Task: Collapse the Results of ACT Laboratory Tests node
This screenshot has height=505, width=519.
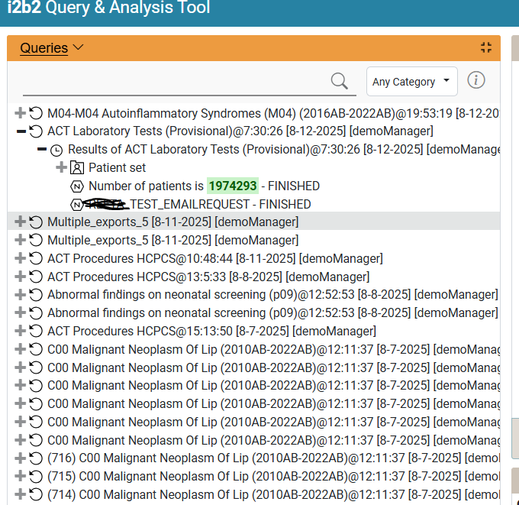Action: coord(42,150)
